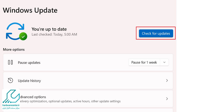The width and height of the screenshot is (224, 112).
Task: Click the Windows Update sync status icon
Action: point(17,31)
